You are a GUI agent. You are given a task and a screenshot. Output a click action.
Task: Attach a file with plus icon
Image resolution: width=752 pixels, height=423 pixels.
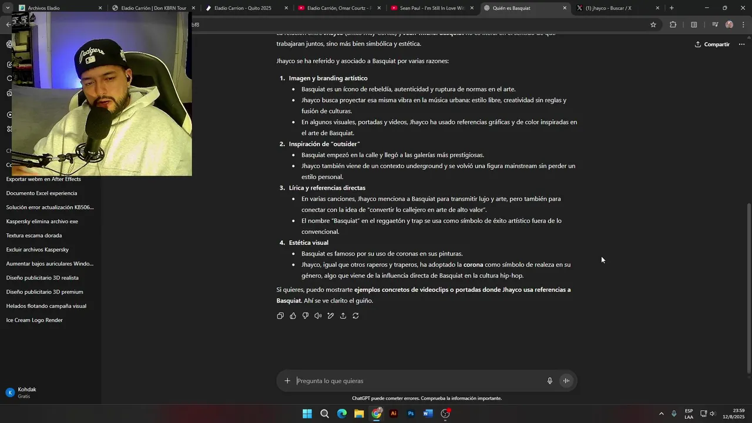pos(287,381)
